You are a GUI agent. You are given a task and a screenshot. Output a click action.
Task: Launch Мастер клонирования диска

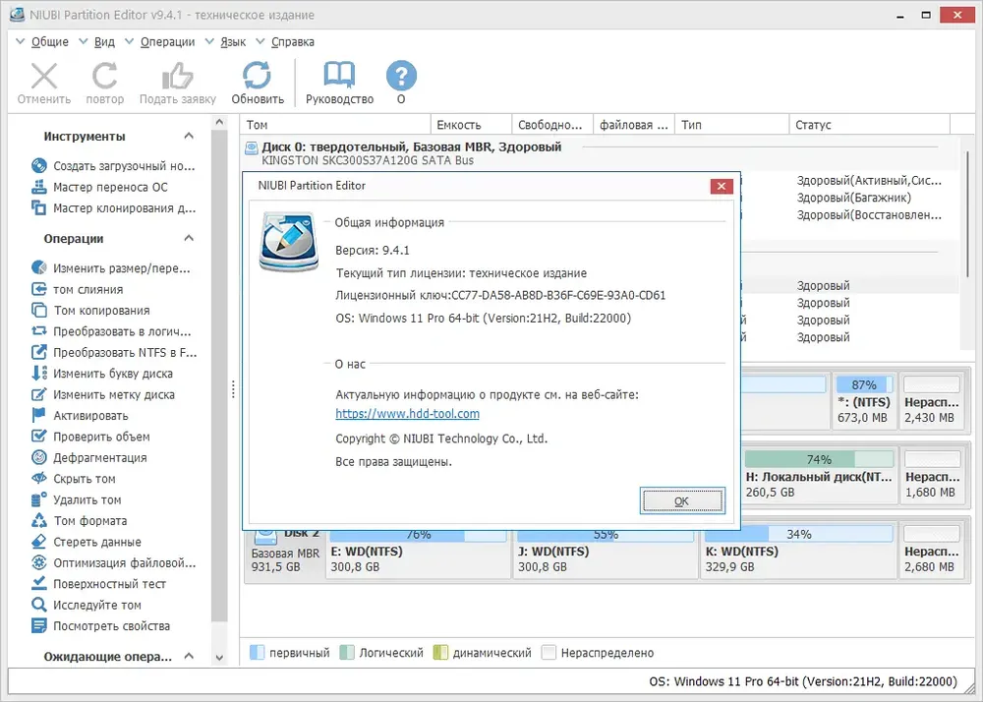pyautogui.click(x=113, y=208)
